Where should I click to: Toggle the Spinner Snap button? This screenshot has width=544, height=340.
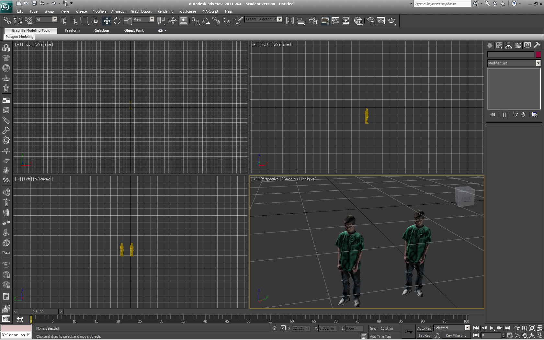227,21
